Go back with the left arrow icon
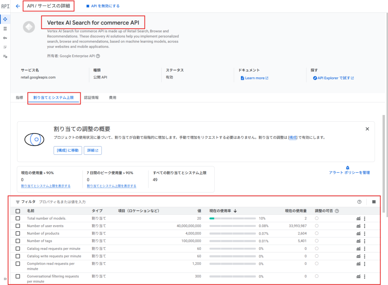This screenshot has width=388, height=285. (18, 6)
